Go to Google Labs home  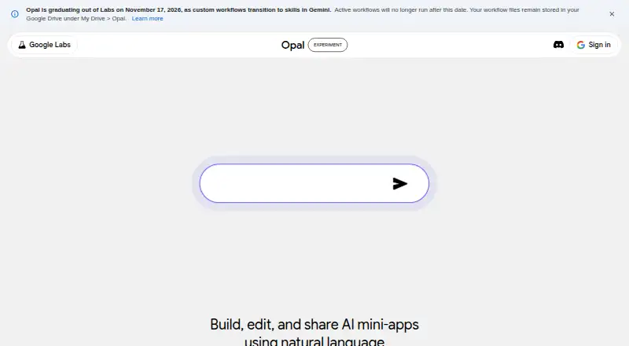(x=45, y=45)
